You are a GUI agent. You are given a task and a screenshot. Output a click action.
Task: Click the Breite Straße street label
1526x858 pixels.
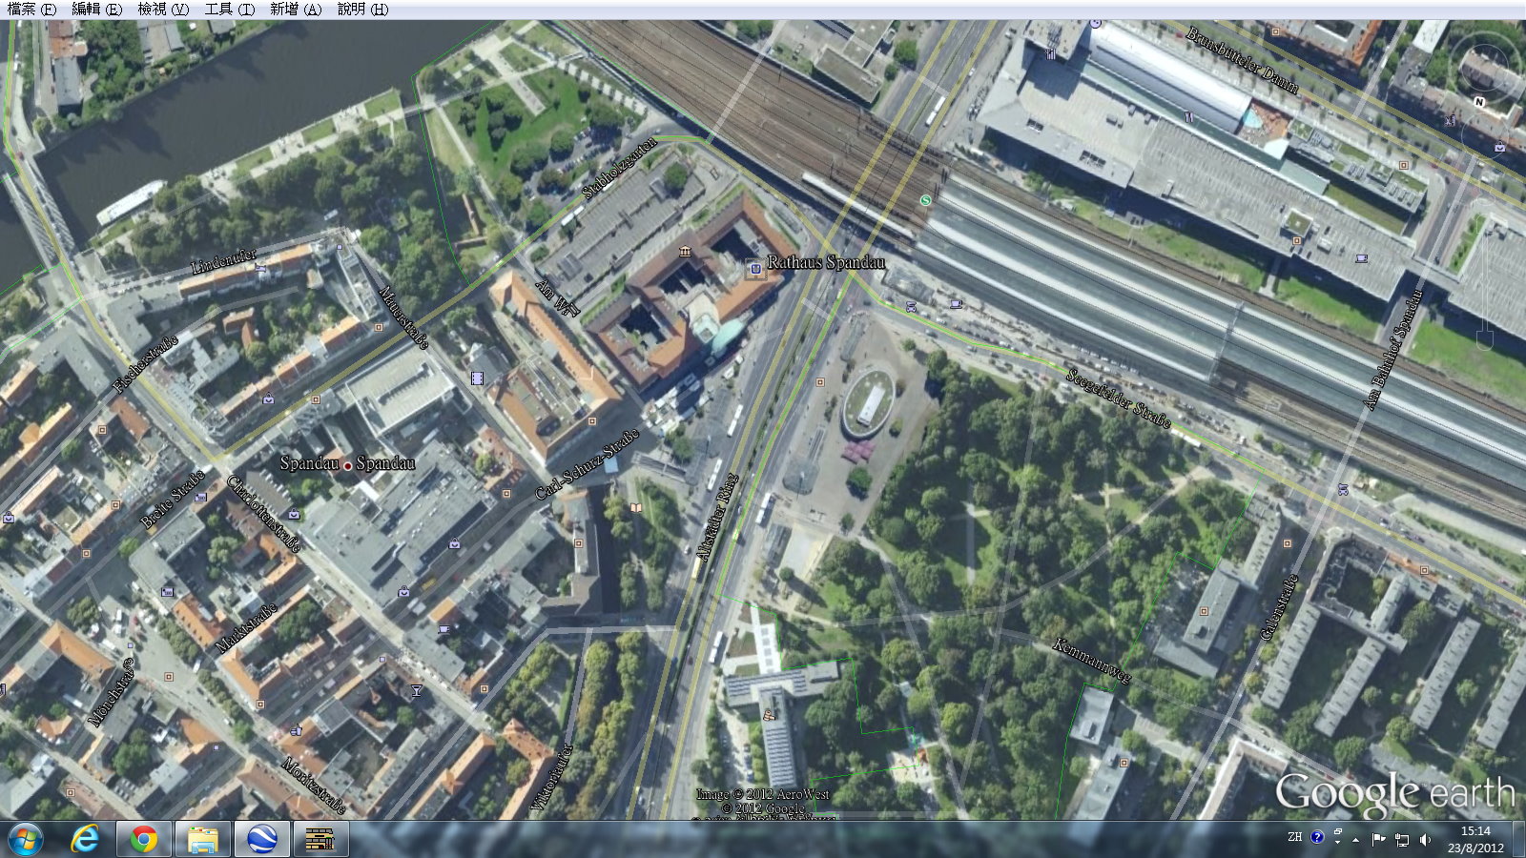pyautogui.click(x=173, y=500)
